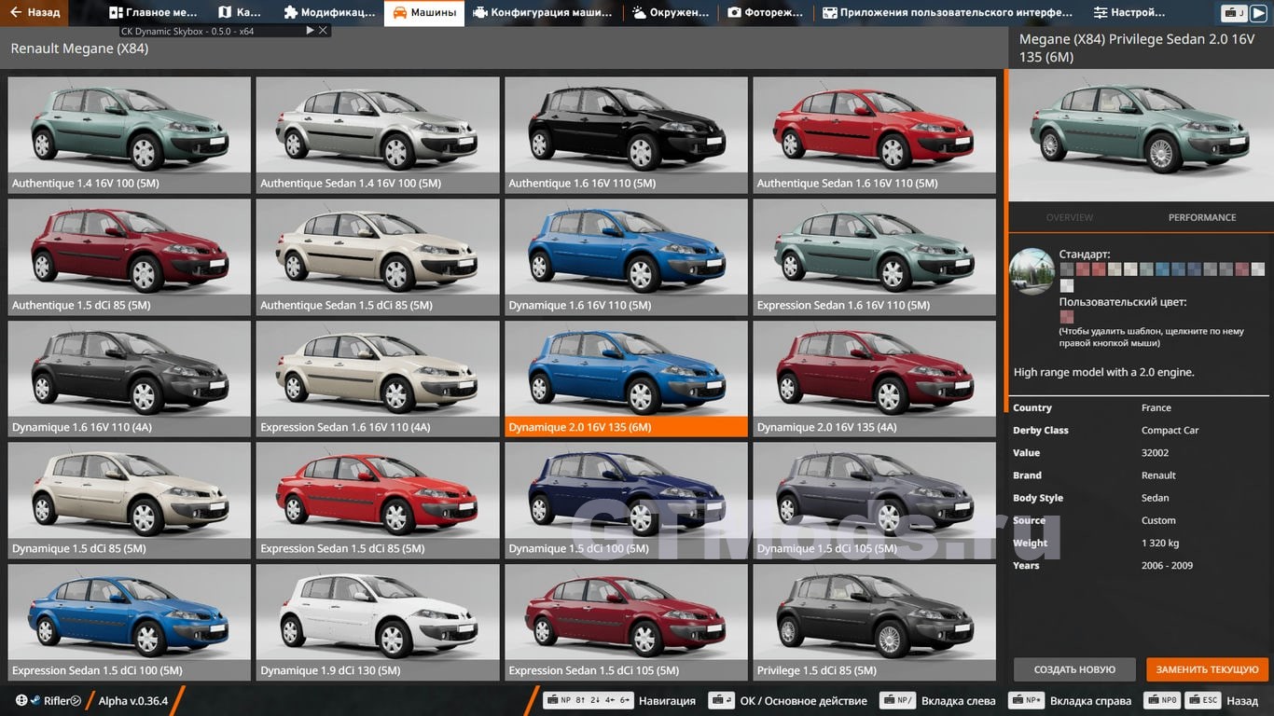Click the circular skybox preview image
Image resolution: width=1274 pixels, height=716 pixels.
coord(1032,271)
